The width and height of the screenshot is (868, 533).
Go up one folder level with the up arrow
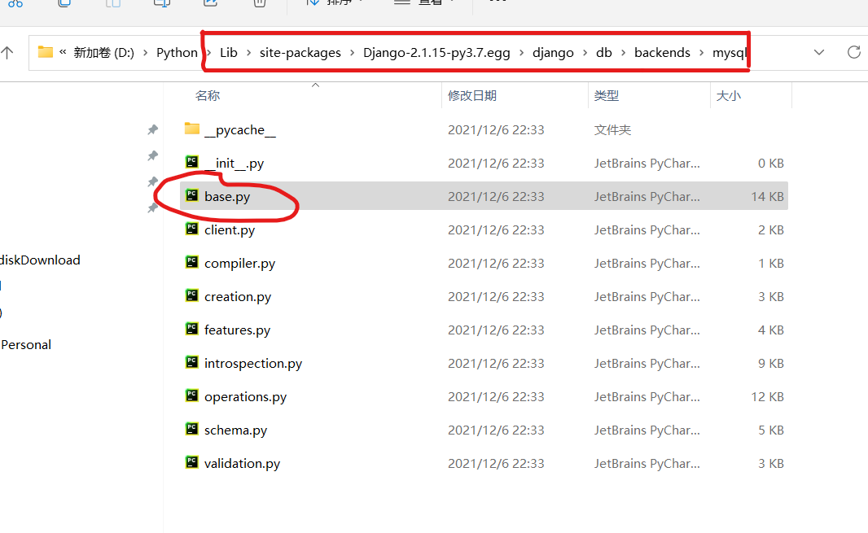pos(7,53)
